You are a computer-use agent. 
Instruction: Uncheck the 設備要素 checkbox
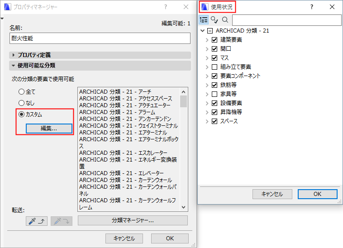click(214, 103)
